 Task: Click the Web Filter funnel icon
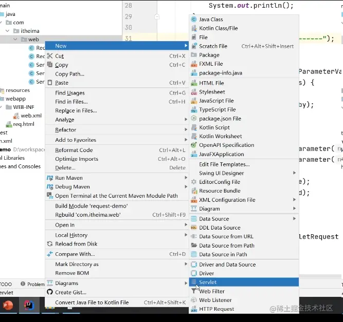(x=194, y=291)
